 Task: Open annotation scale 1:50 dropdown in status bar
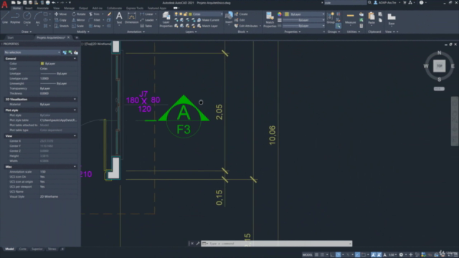coord(393,255)
